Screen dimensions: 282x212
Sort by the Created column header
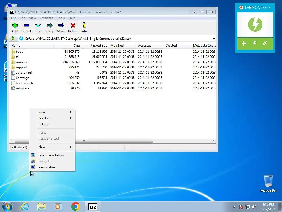[x=177, y=46]
